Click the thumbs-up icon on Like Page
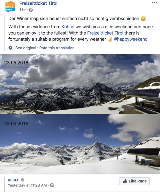160x192 pixels. tap(125, 181)
